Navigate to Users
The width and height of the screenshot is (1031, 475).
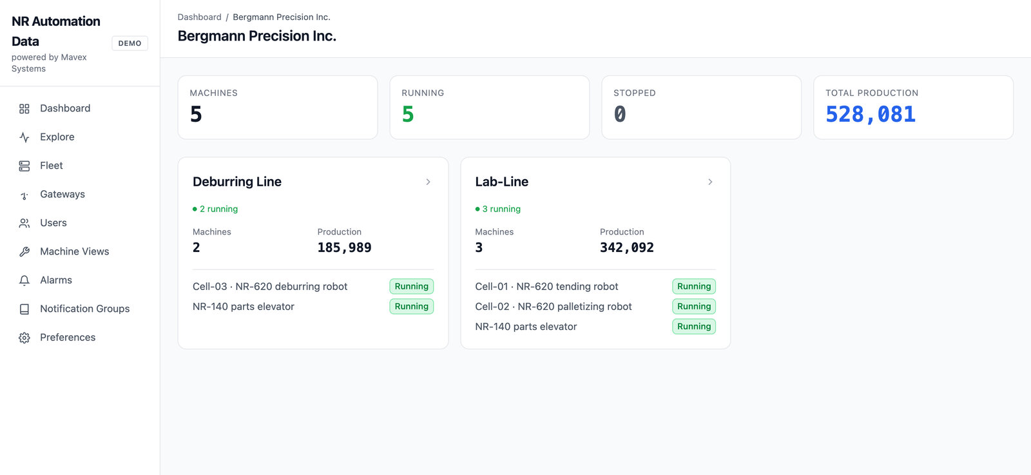(x=80, y=223)
